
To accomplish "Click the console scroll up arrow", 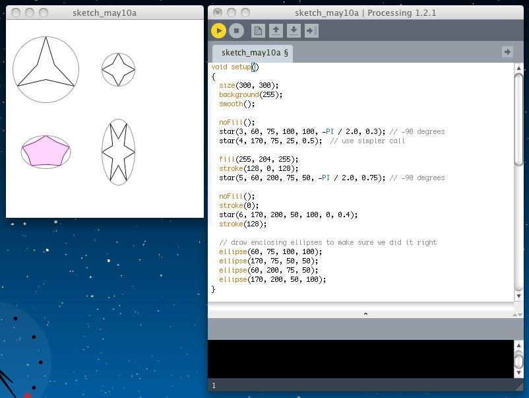I will pyautogui.click(x=518, y=347).
